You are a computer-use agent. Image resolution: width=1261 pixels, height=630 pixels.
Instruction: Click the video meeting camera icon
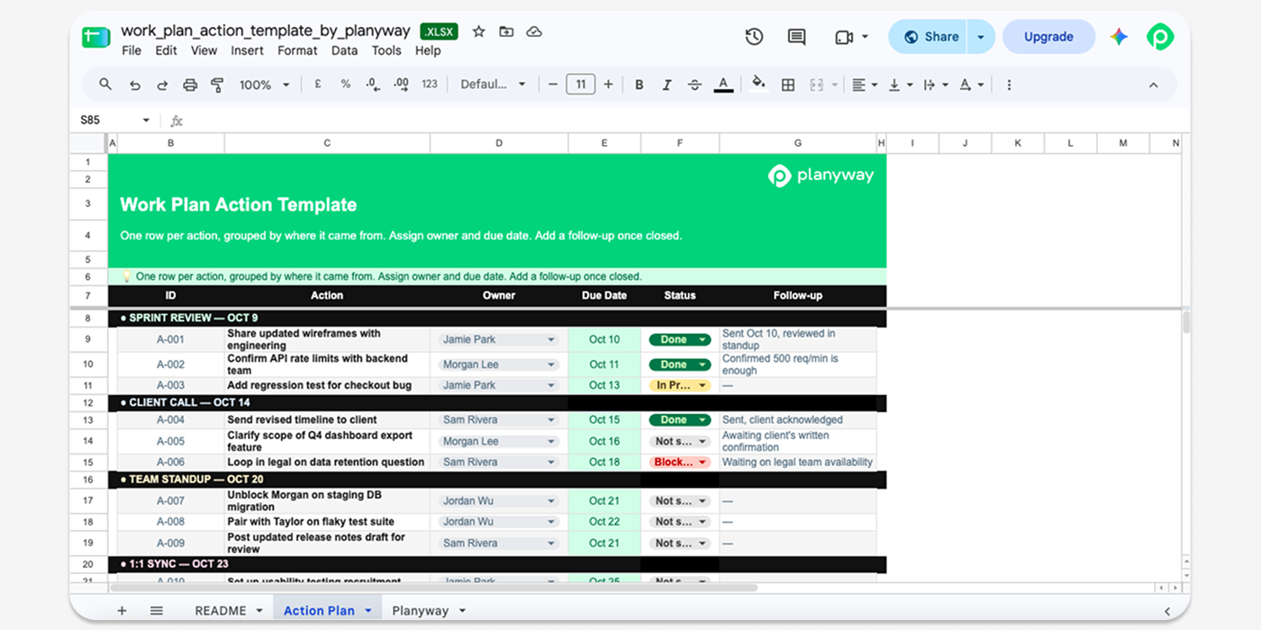(x=844, y=37)
